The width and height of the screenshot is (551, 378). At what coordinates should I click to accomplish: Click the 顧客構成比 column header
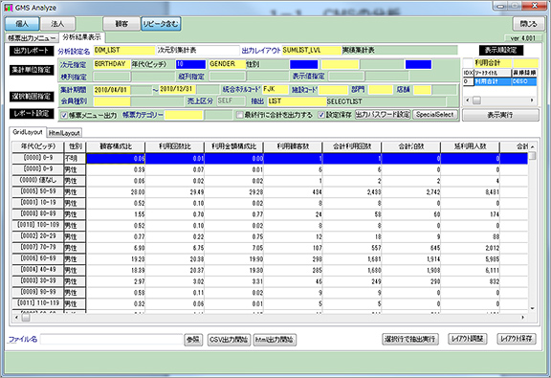pyautogui.click(x=116, y=146)
